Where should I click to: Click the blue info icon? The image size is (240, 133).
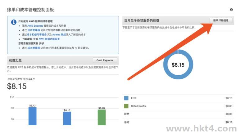click(x=14, y=22)
